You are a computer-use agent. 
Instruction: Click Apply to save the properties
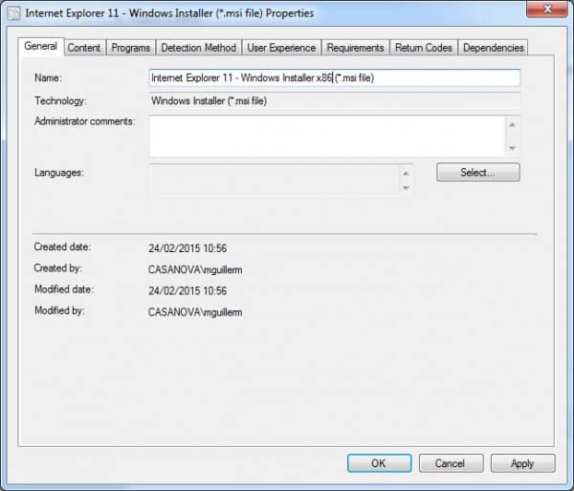click(x=522, y=462)
